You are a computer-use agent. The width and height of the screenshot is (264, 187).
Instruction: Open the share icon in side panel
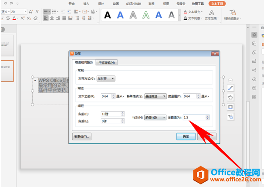point(254,70)
